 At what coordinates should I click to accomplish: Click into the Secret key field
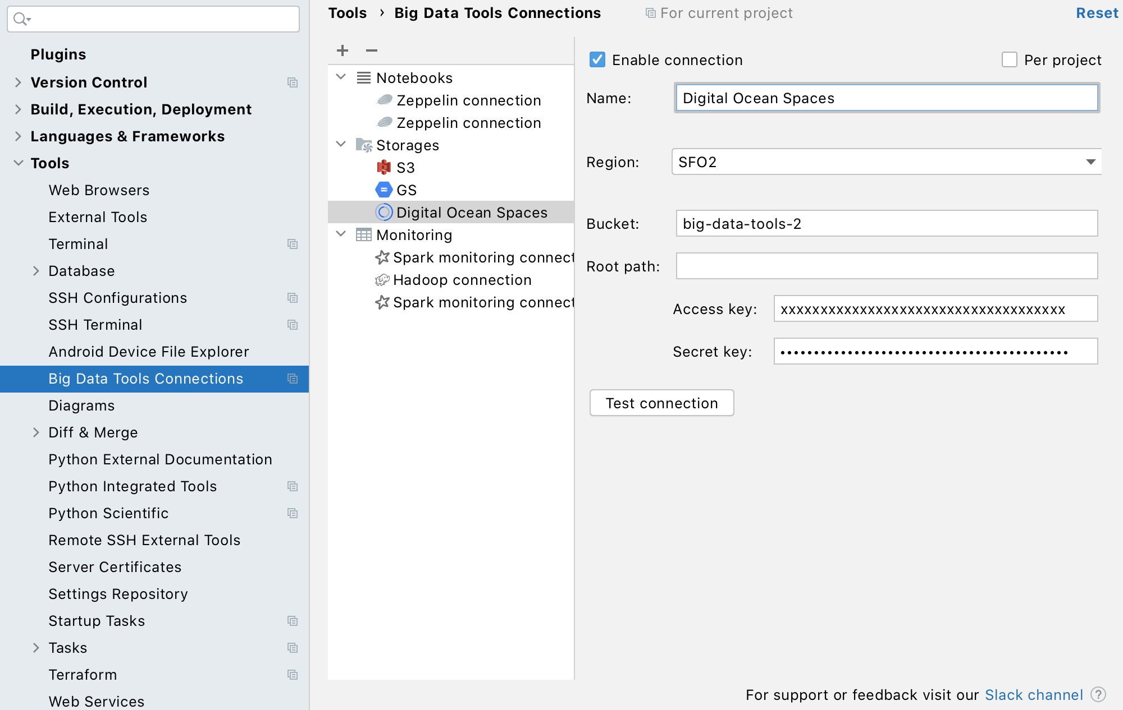click(x=935, y=351)
